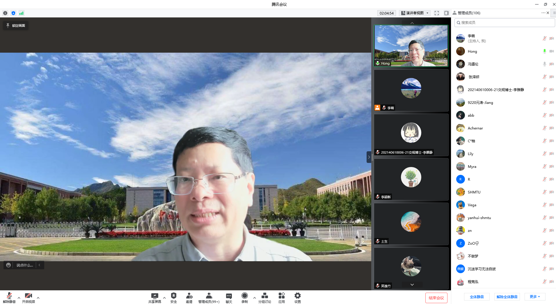This screenshot has height=304, width=556.
Task: Select member Vega in the participant list
Action: click(x=472, y=205)
